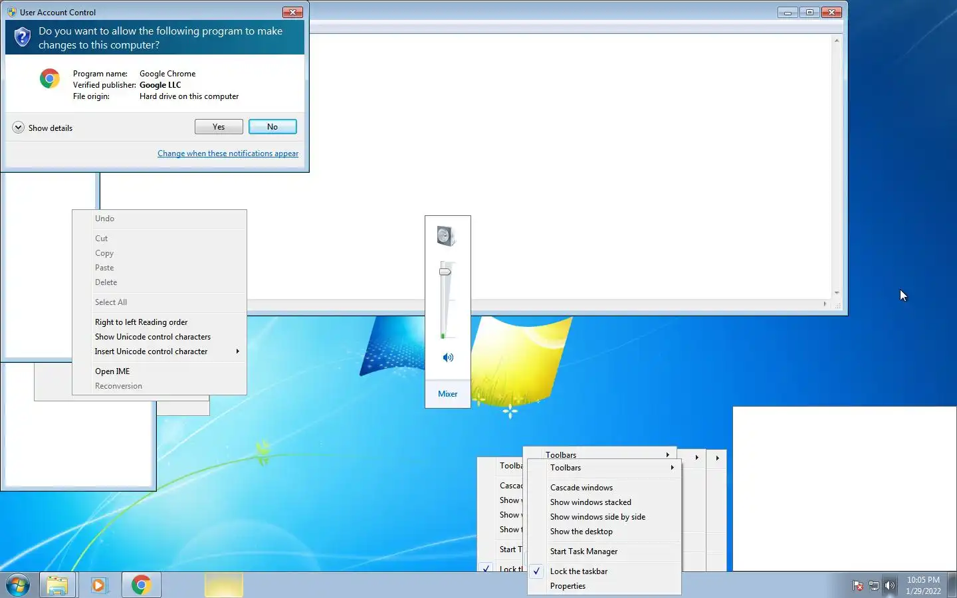Open Windows Explorer from the taskbar

click(58, 585)
